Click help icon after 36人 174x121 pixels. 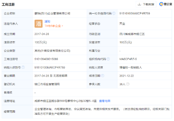(x=128, y=84)
